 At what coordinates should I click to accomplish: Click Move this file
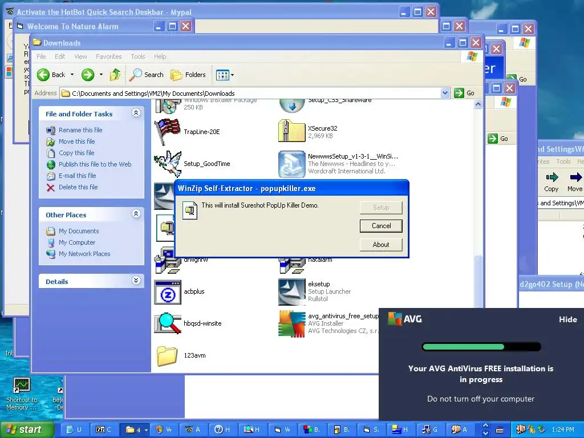click(x=77, y=141)
